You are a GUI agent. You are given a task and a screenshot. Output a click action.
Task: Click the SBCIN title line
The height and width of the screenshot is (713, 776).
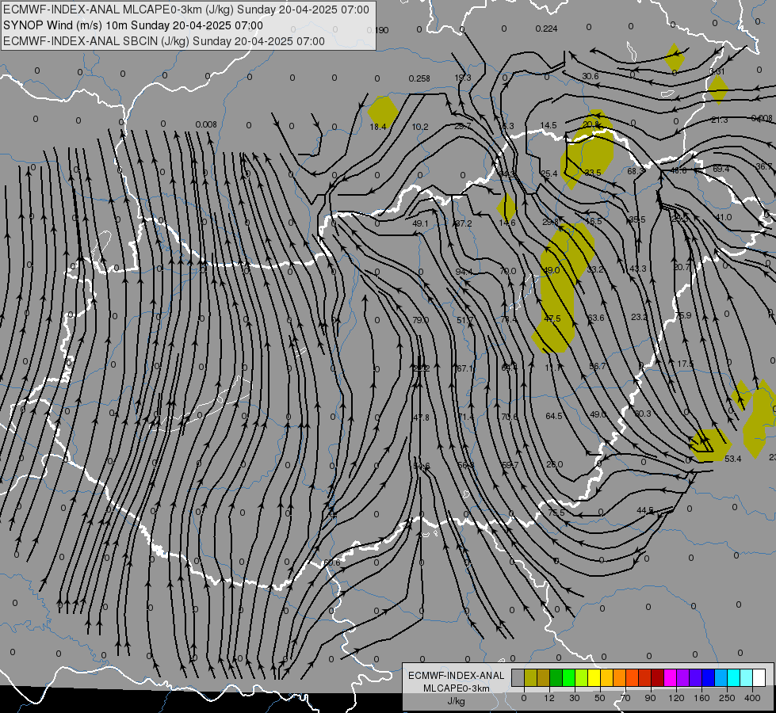[164, 41]
